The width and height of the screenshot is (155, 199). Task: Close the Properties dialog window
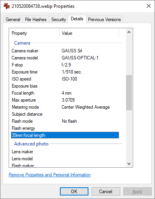(149, 6)
